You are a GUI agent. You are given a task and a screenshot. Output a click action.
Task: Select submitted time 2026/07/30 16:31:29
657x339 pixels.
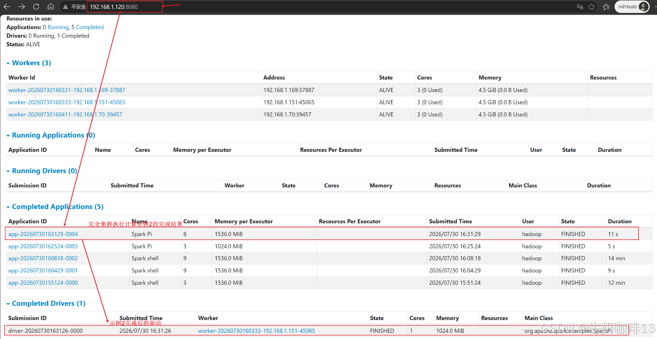click(455, 234)
